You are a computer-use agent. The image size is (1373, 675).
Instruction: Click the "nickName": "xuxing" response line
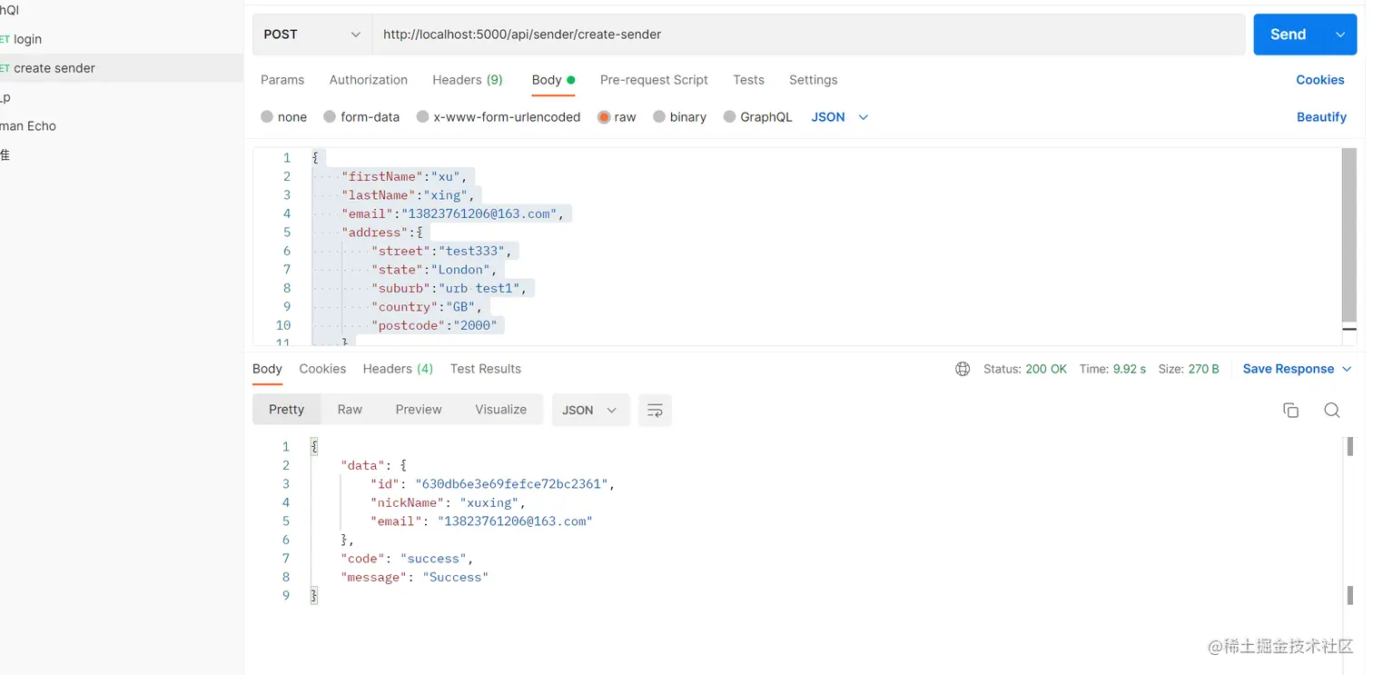[448, 502]
